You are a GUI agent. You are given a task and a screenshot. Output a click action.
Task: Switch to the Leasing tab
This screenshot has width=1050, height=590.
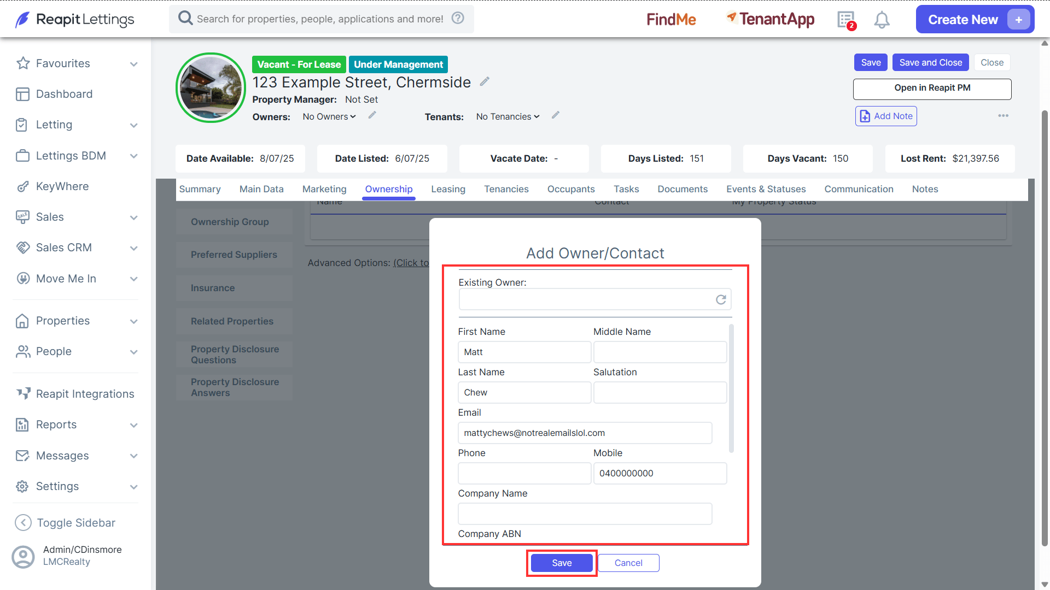pyautogui.click(x=448, y=189)
